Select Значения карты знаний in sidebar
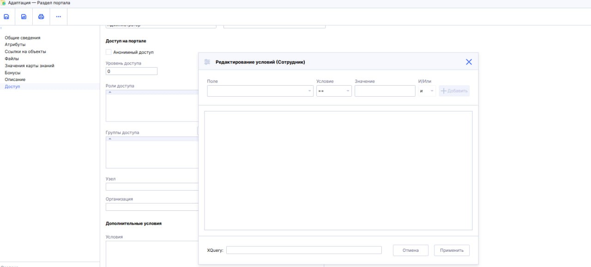Viewport: 591px width, 267px height. 29,66
